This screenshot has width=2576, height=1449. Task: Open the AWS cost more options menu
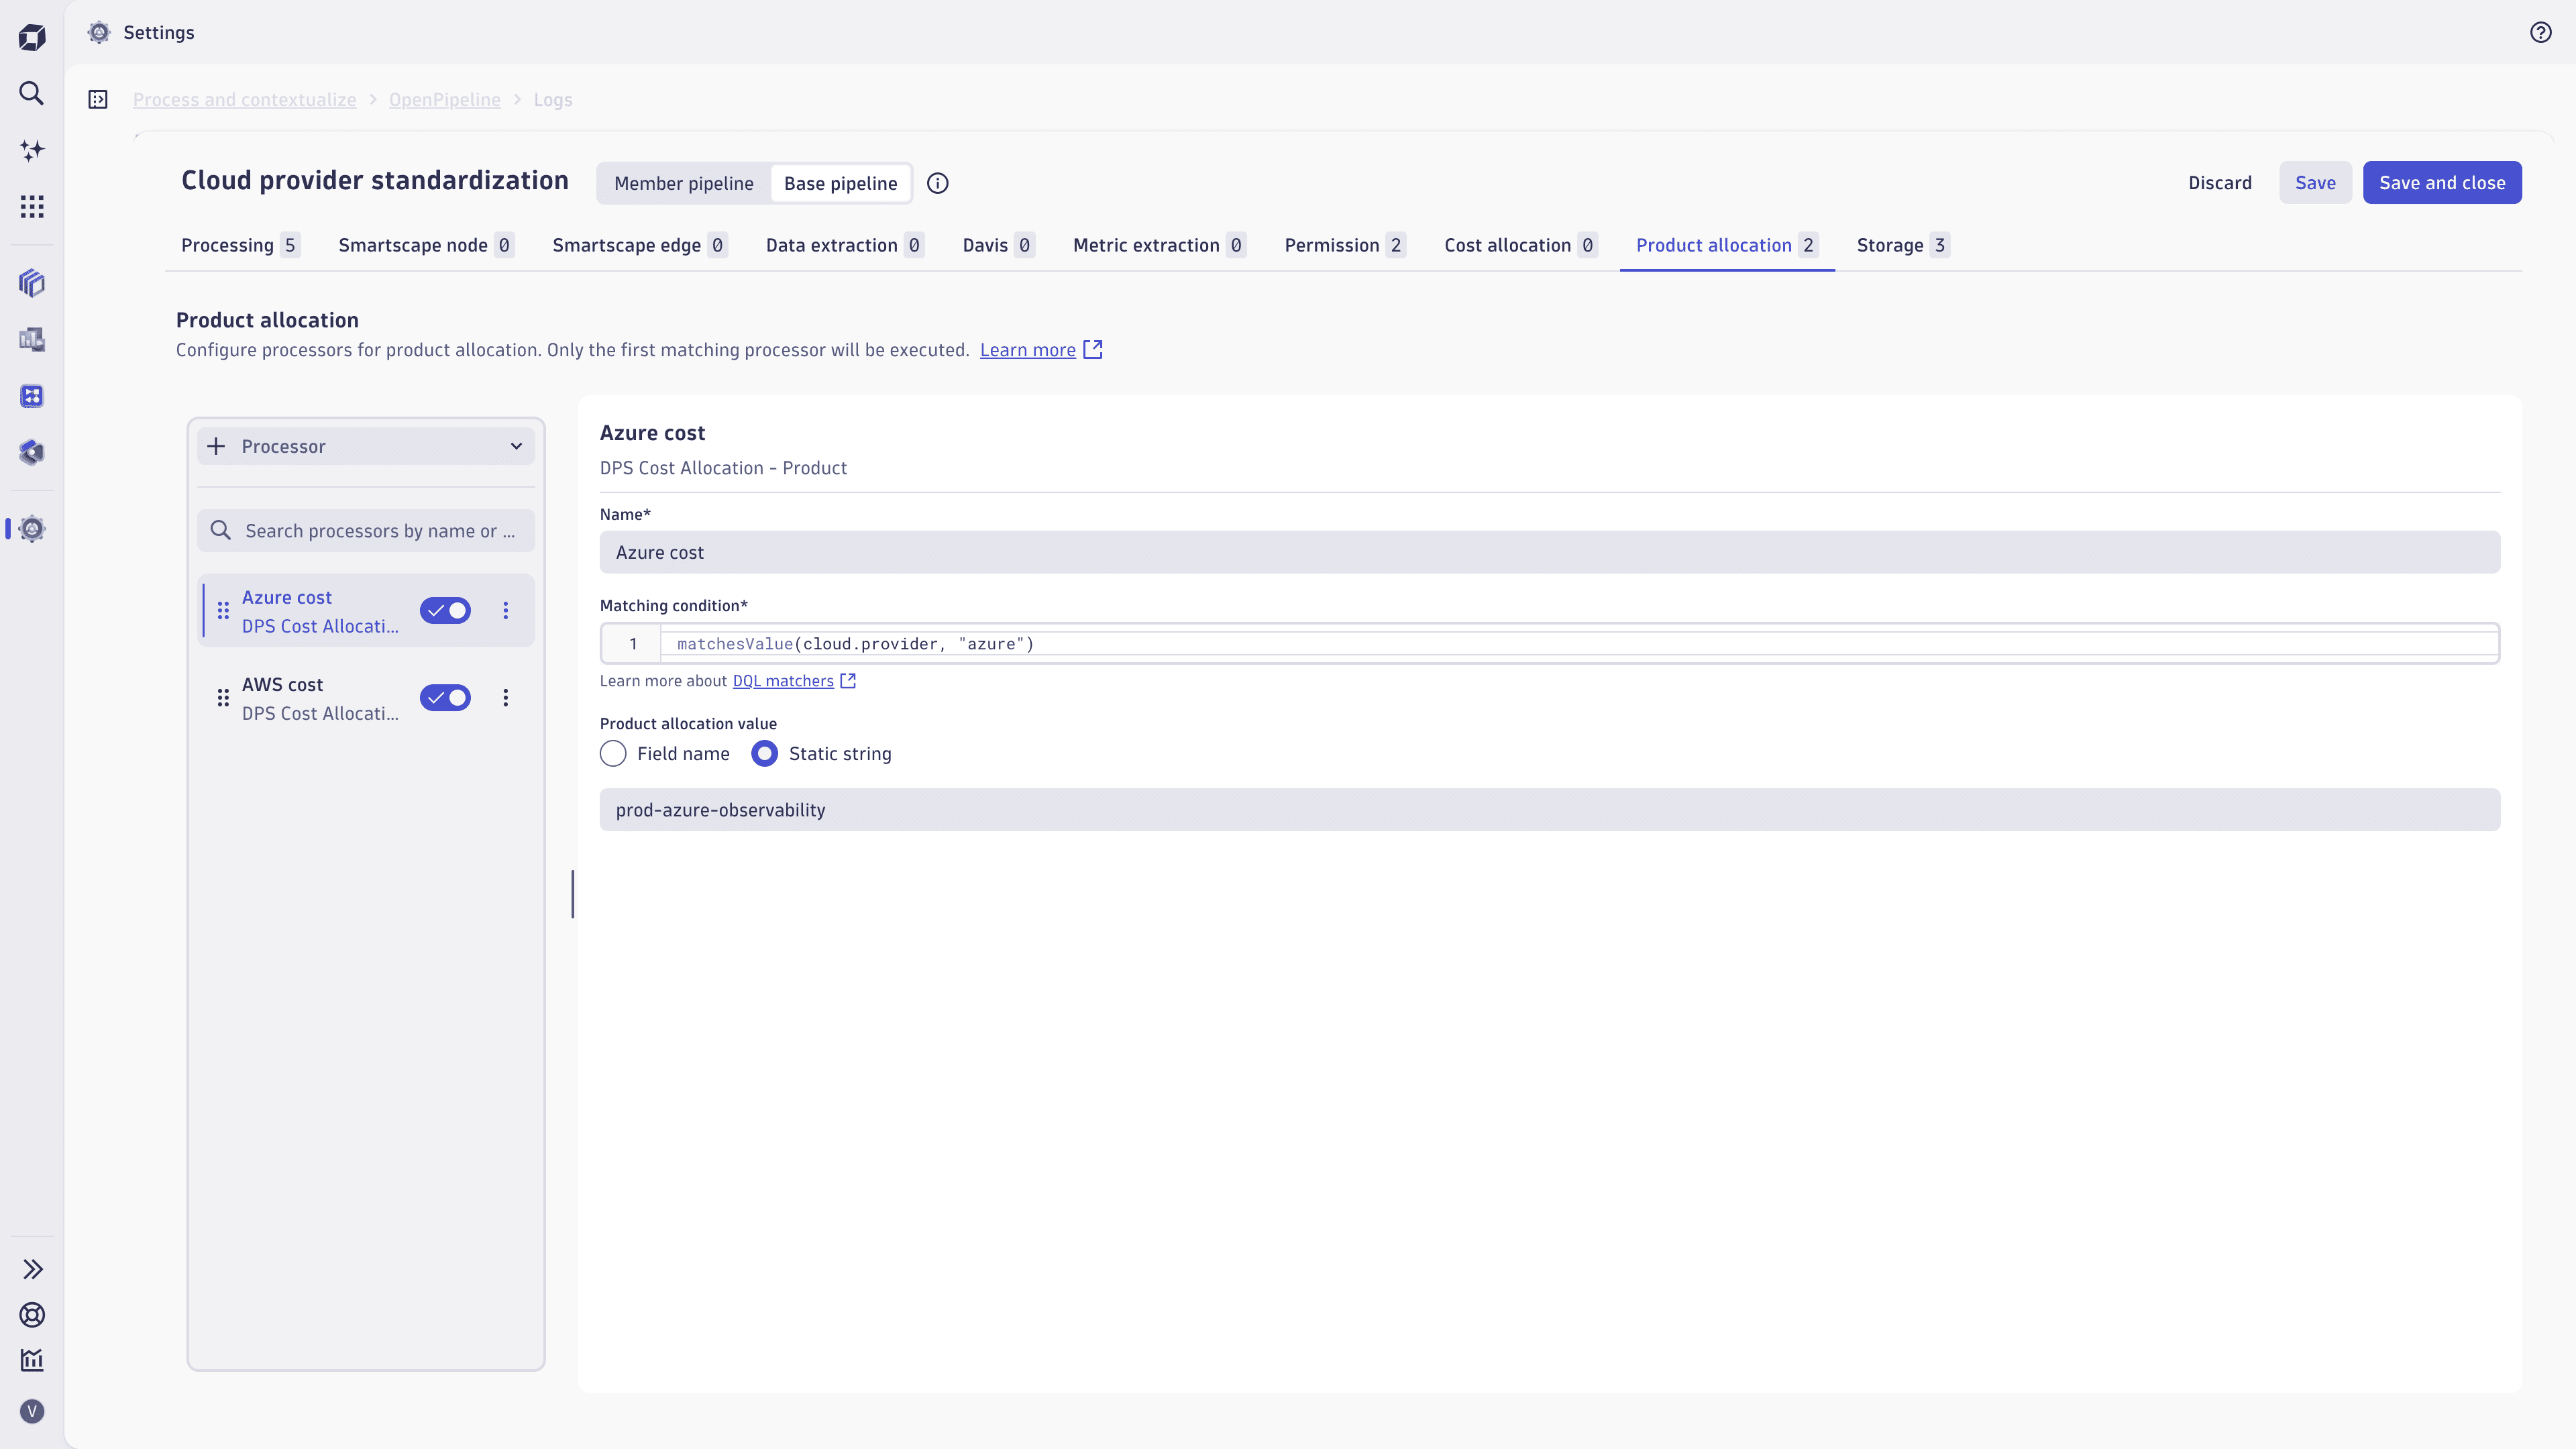click(506, 698)
